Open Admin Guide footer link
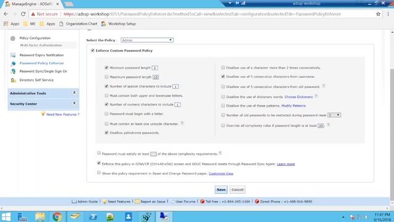Viewport: 394px width, 222px height. coord(87,202)
